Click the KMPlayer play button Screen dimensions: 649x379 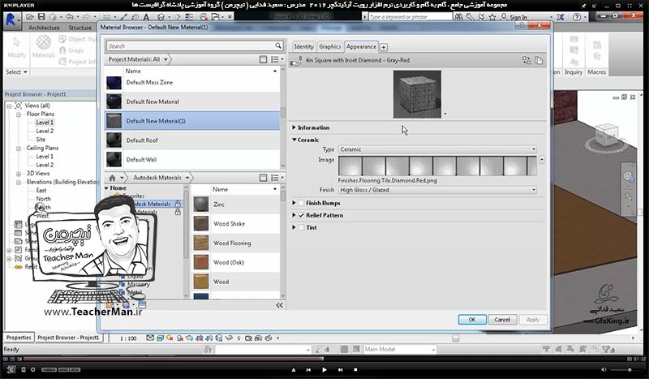coord(324,369)
